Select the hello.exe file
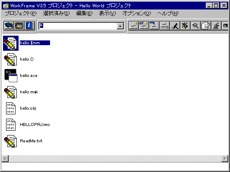This screenshot has height=172, width=230. (x=28, y=76)
